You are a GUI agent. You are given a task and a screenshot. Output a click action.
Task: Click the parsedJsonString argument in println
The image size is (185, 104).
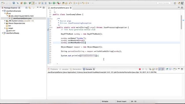[88, 56]
